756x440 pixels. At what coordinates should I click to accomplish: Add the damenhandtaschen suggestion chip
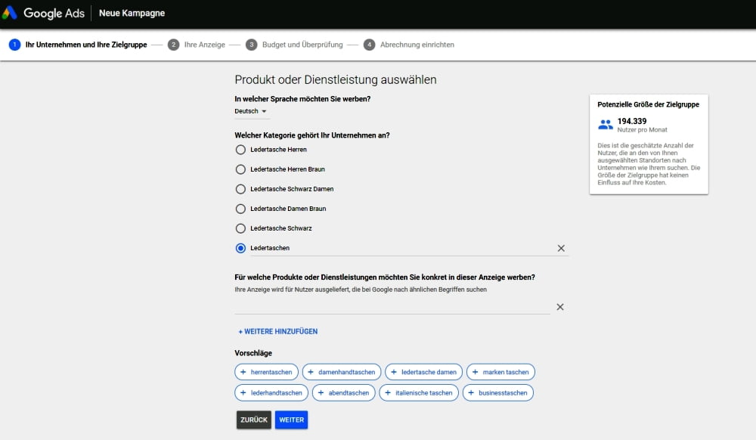(x=342, y=372)
